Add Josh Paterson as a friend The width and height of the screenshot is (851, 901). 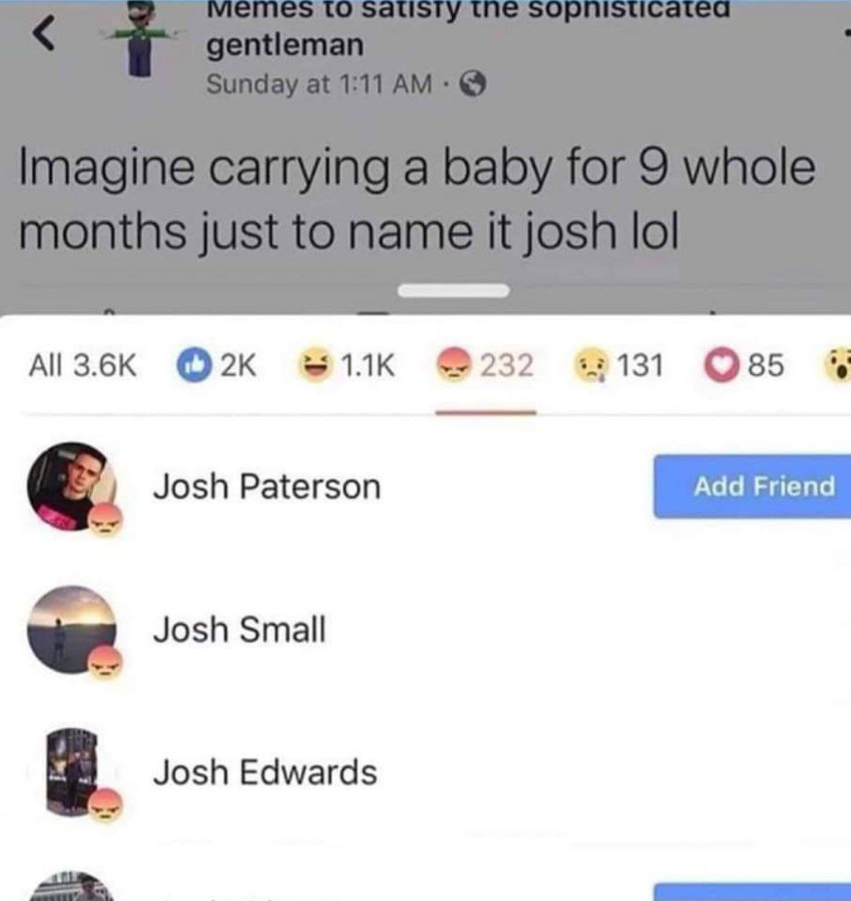click(752, 486)
